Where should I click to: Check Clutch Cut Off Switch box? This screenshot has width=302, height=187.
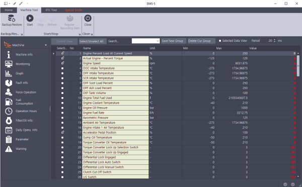62,172
